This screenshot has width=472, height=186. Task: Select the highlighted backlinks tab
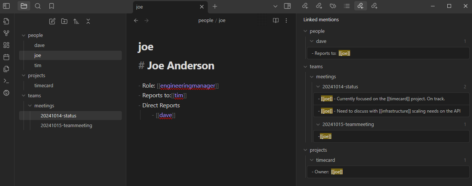360,6
